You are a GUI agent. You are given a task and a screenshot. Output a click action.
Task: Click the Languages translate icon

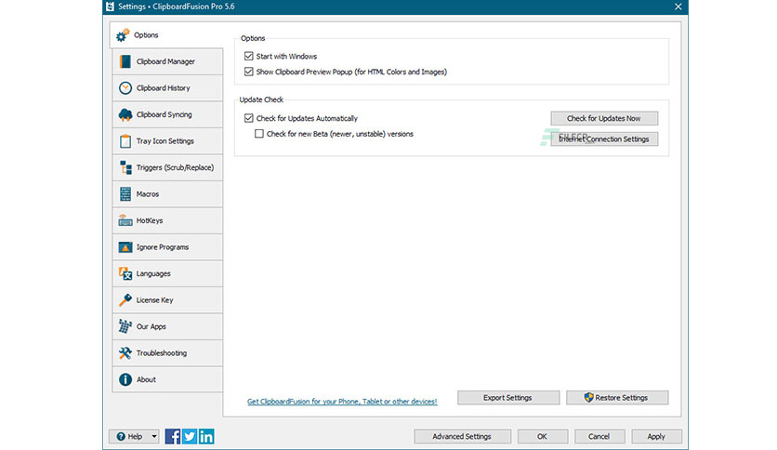[125, 273]
